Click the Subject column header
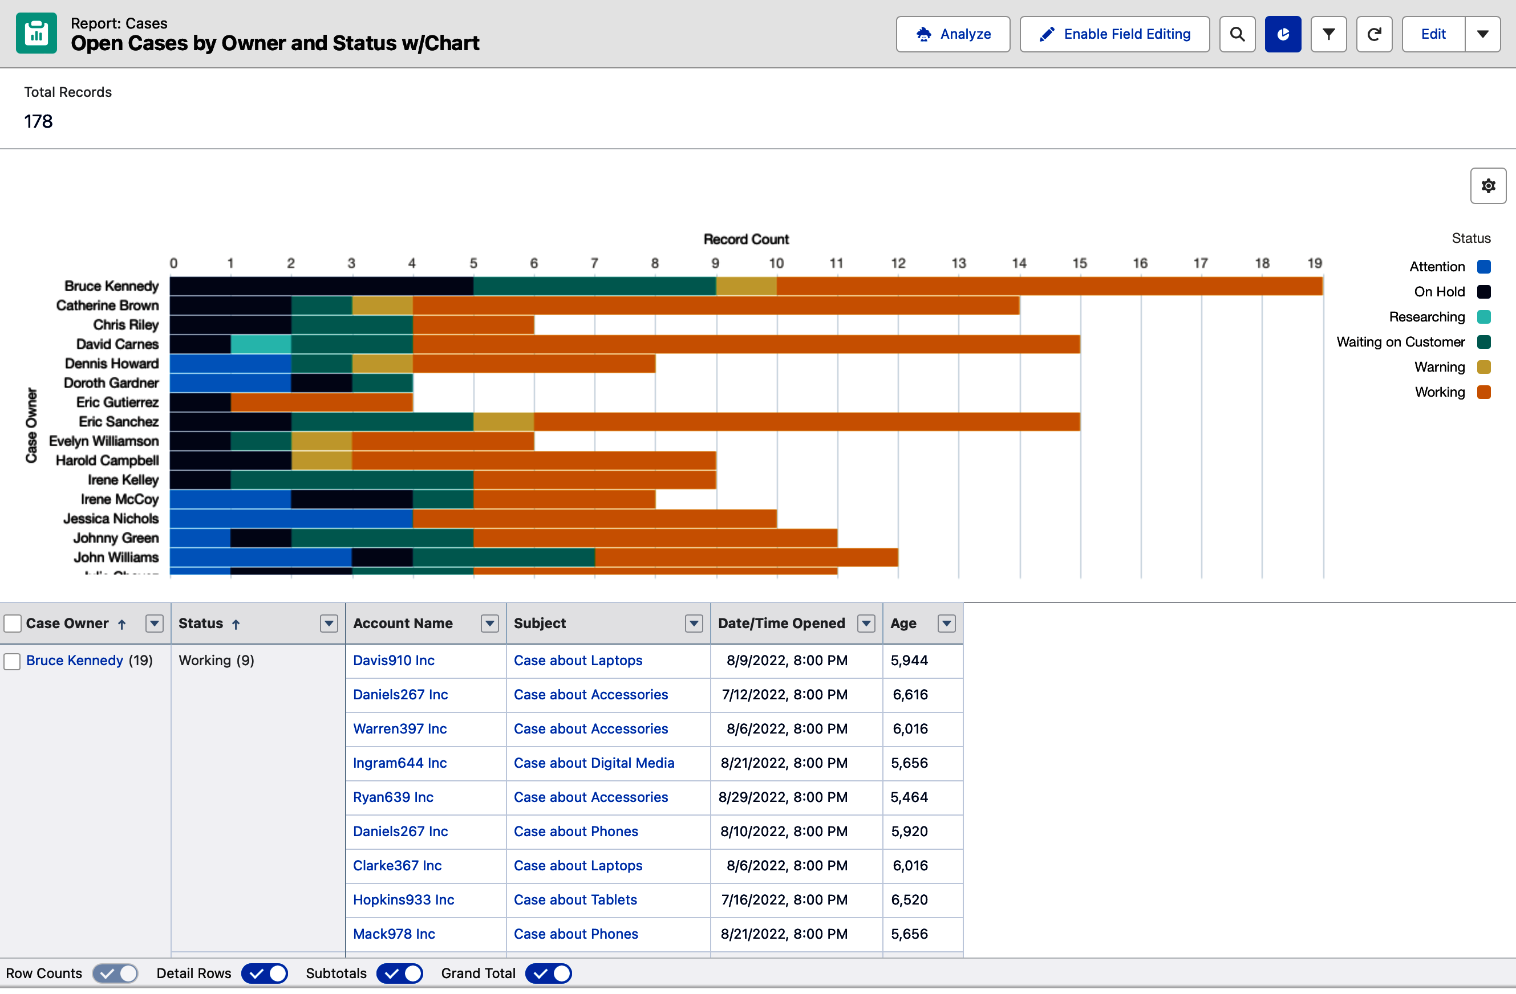This screenshot has height=994, width=1516. [x=540, y=624]
